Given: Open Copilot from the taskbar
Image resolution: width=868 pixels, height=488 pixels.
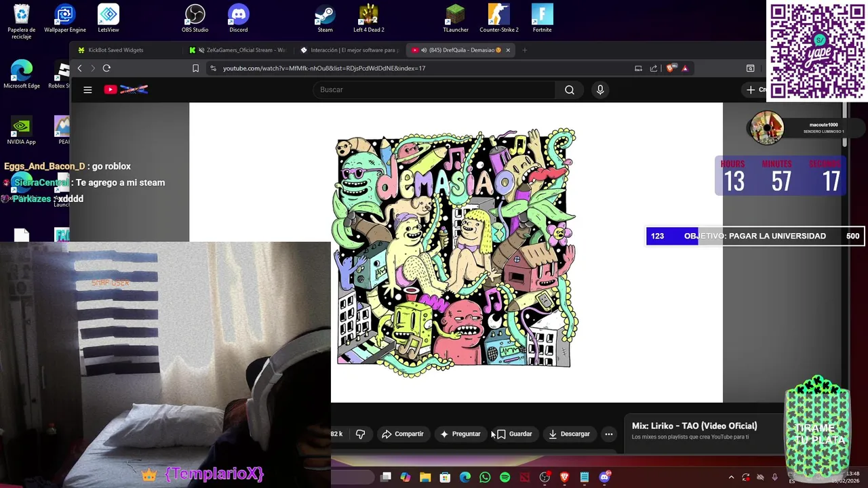Looking at the screenshot, I should click(406, 477).
